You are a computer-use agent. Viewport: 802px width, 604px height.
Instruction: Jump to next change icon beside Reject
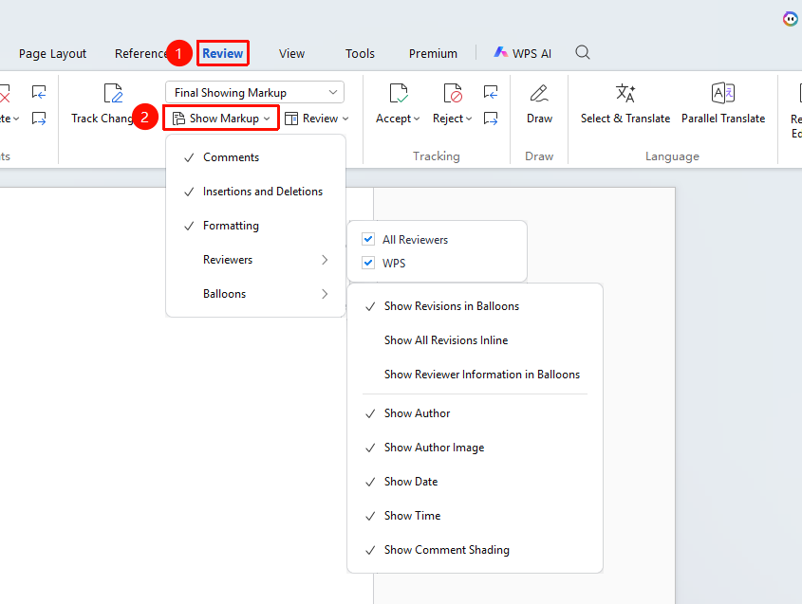pyautogui.click(x=491, y=119)
